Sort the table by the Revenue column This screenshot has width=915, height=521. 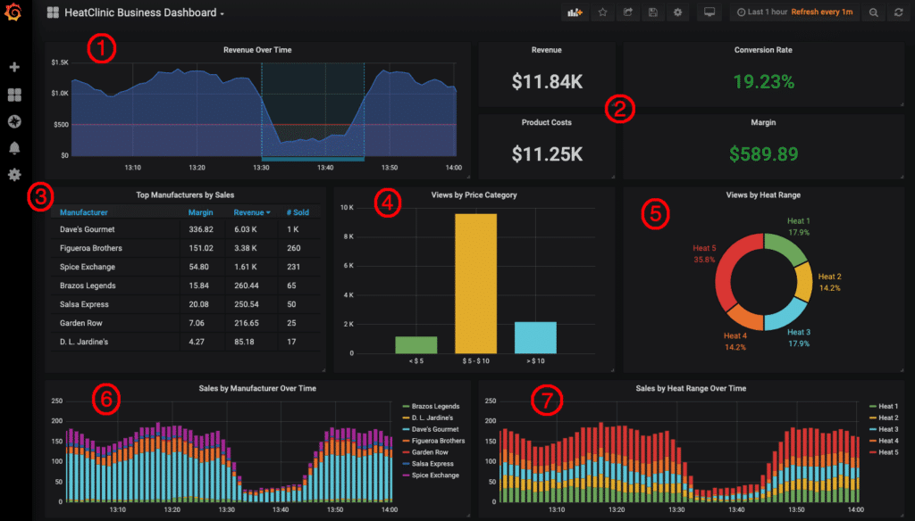(x=251, y=212)
